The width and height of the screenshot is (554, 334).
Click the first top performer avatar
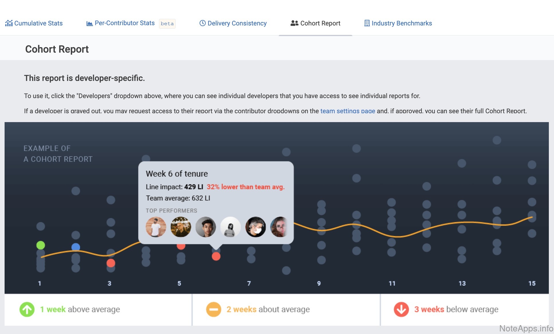pyautogui.click(x=156, y=227)
